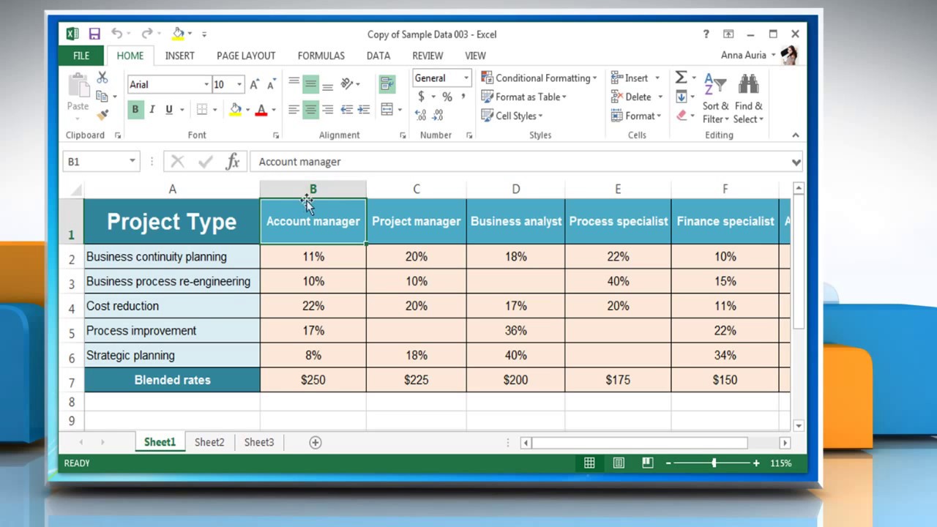This screenshot has width=937, height=527.
Task: Click the Increase Indent icon
Action: point(364,110)
